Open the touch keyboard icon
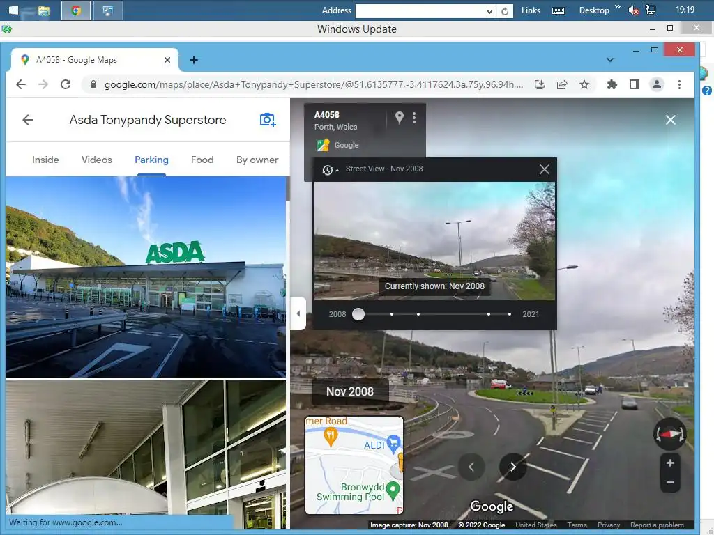This screenshot has width=714, height=535. click(x=558, y=11)
